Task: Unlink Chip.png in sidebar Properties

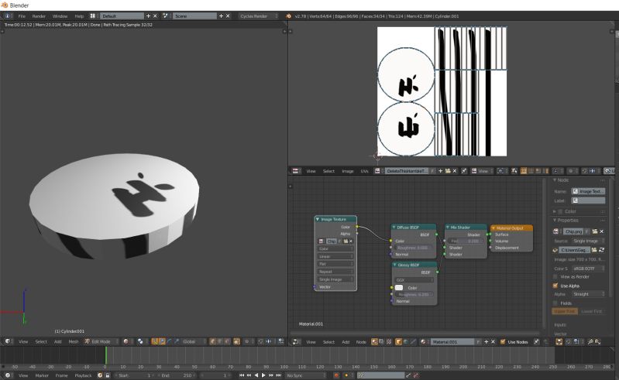Action: [x=602, y=231]
